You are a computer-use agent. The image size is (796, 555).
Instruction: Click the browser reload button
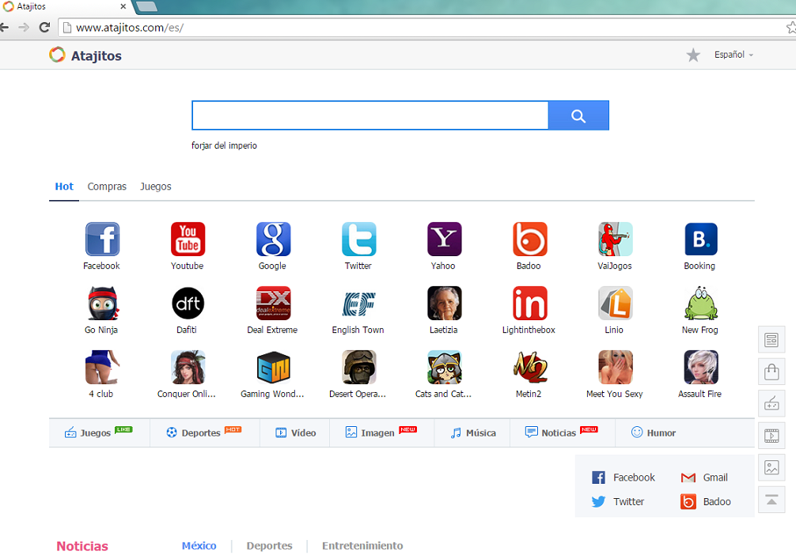pyautogui.click(x=44, y=28)
